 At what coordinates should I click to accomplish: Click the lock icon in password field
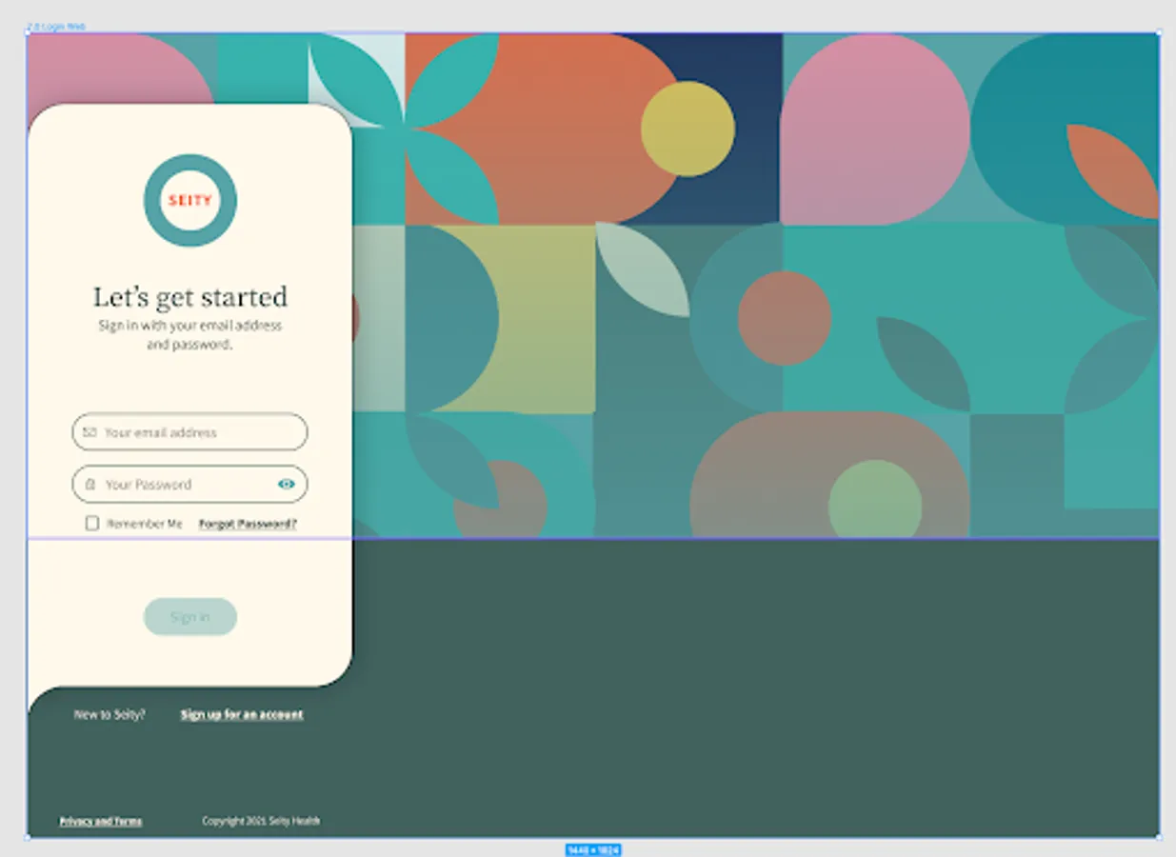click(x=90, y=485)
